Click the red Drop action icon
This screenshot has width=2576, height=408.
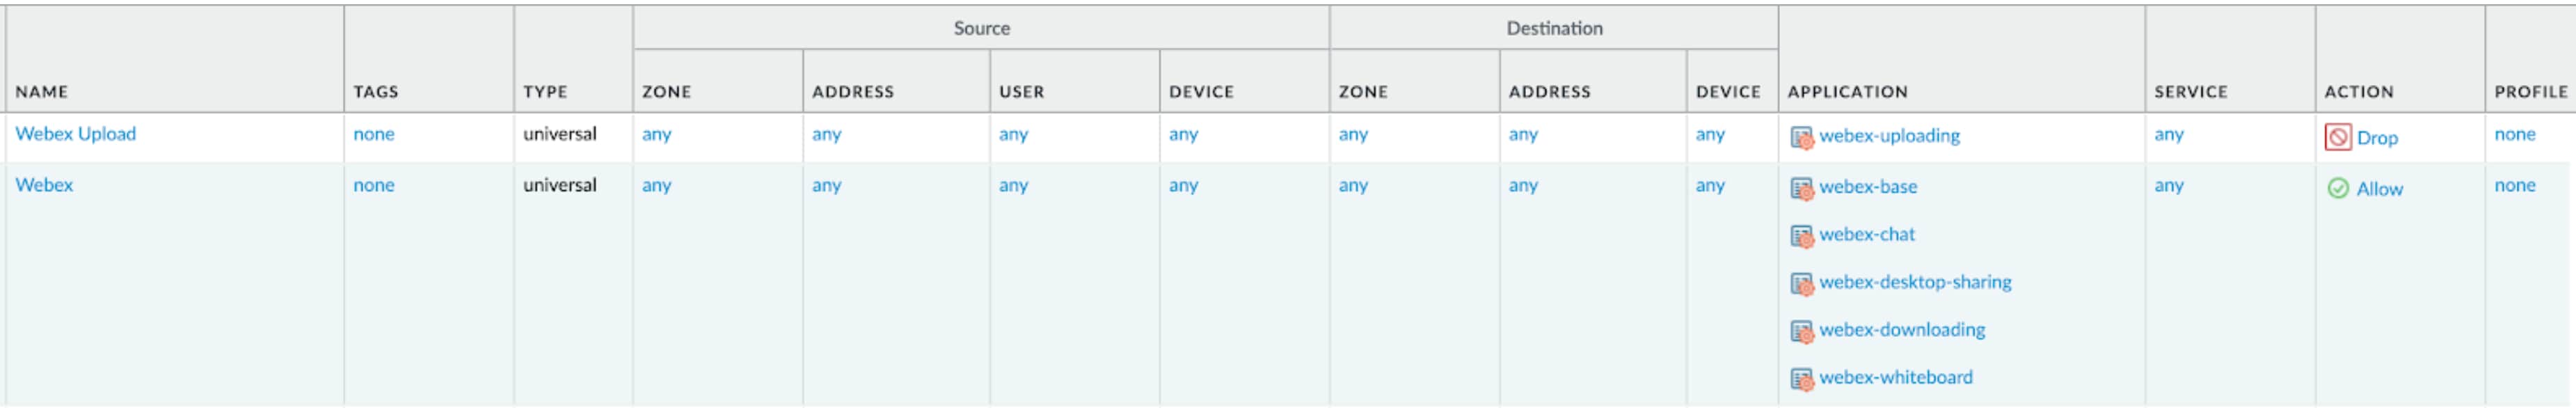tap(2337, 137)
